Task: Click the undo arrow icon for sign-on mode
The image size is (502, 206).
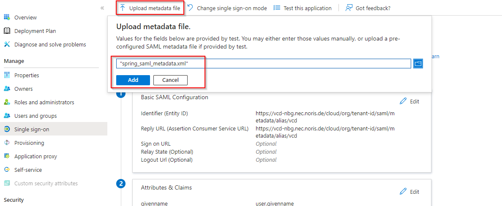Action: click(x=190, y=8)
